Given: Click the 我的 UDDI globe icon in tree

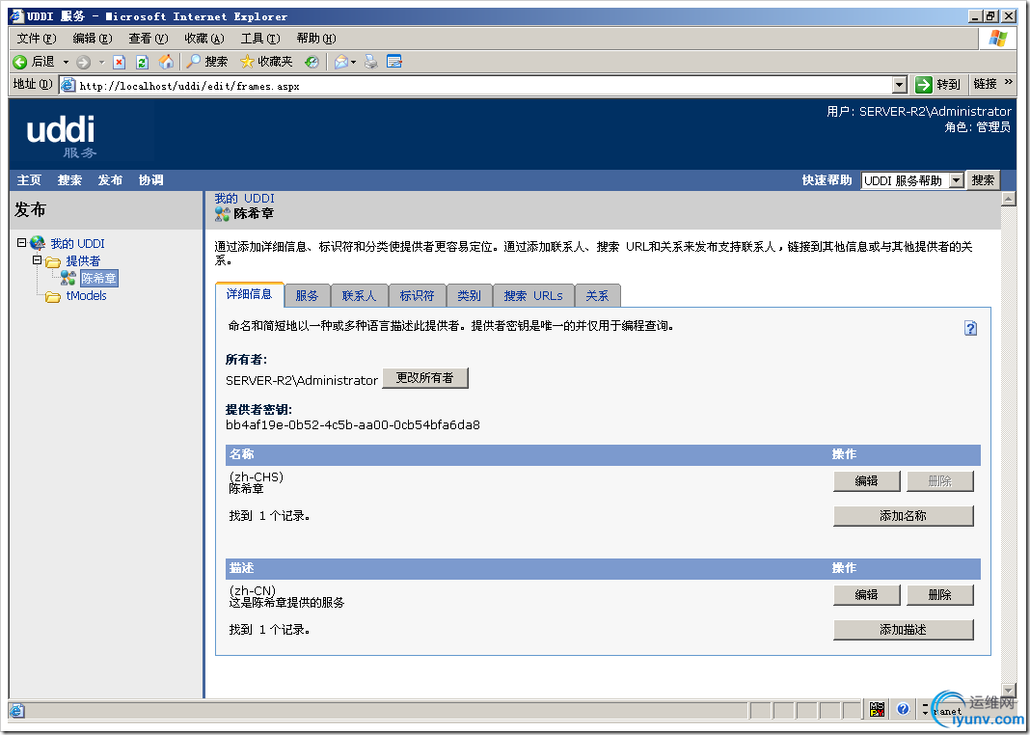Looking at the screenshot, I should point(38,243).
